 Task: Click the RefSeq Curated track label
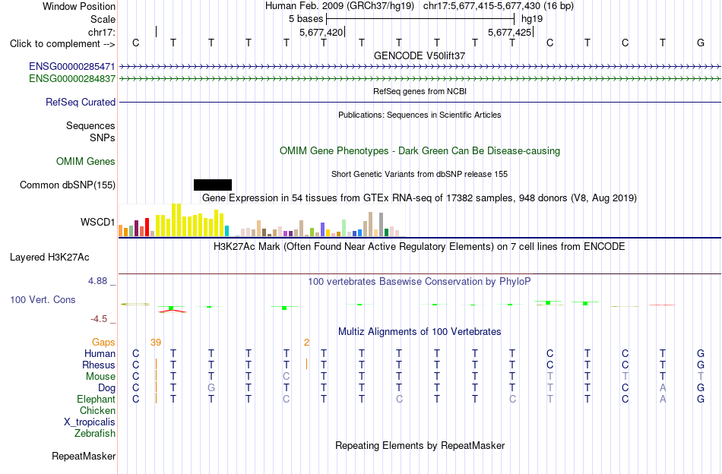click(x=80, y=102)
